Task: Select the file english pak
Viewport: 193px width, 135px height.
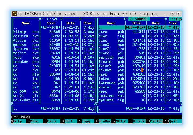Action: pyautogui.click(x=139, y=58)
